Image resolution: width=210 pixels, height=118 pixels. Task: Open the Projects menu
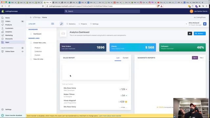[83, 24]
